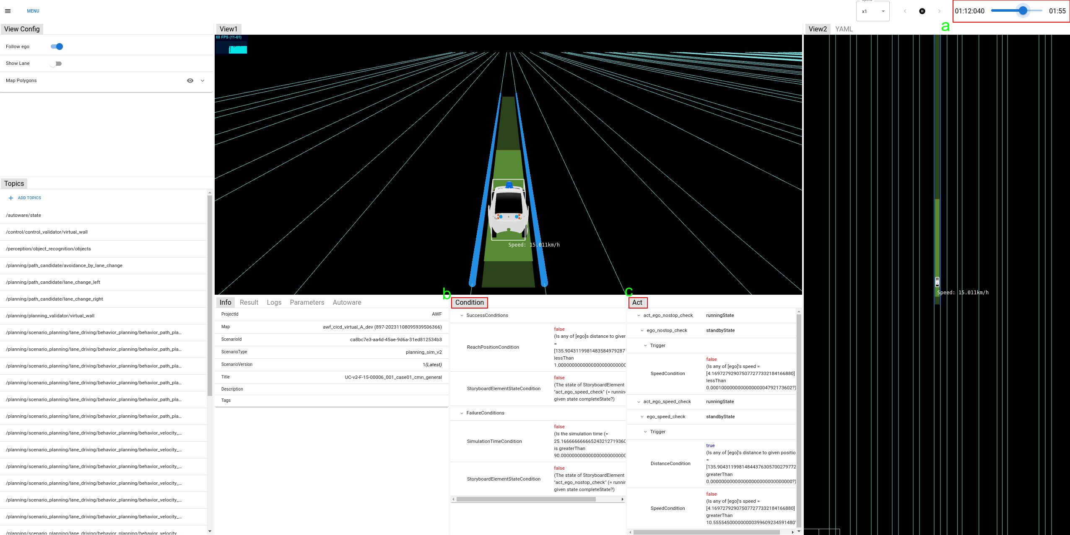The image size is (1070, 535).
Task: Pause playback with the pause button
Action: coord(922,11)
